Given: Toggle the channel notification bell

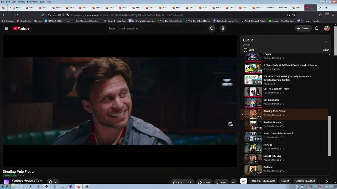Looking at the screenshot, I should point(51,182).
